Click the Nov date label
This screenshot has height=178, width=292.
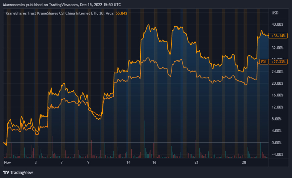pos(7,162)
